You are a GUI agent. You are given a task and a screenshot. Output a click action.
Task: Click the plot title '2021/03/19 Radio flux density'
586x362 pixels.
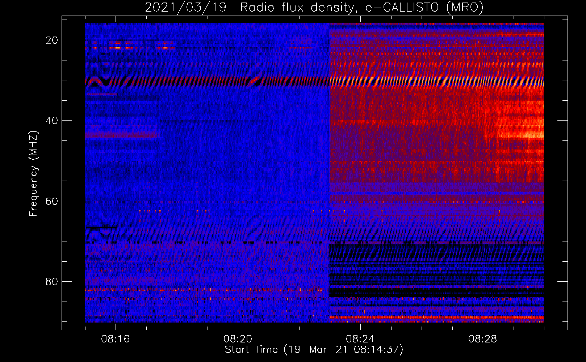point(314,7)
